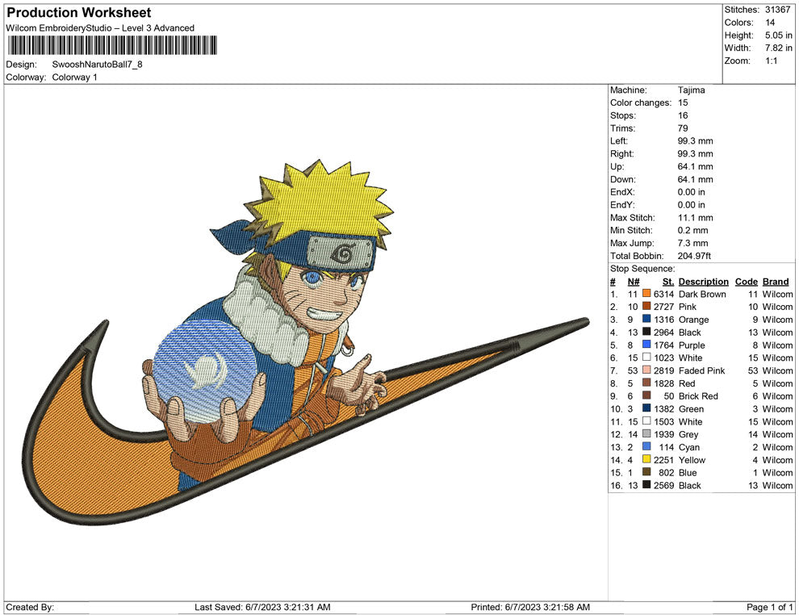Click the Width value 7.82 in
This screenshot has height=615, width=799.
click(778, 48)
